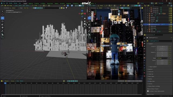
Task: Open the Object Mode dropdown in left viewport
Action: click(9, 6)
